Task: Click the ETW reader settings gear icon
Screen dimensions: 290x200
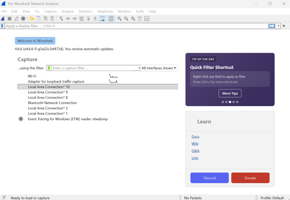Action: [x=21, y=119]
